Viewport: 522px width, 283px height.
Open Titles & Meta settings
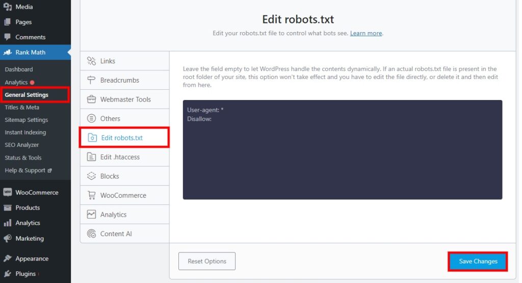pos(22,107)
